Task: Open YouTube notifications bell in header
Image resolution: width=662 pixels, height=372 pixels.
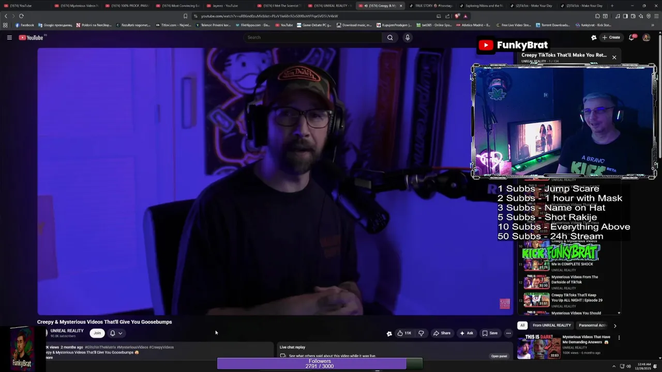Action: tap(631, 37)
